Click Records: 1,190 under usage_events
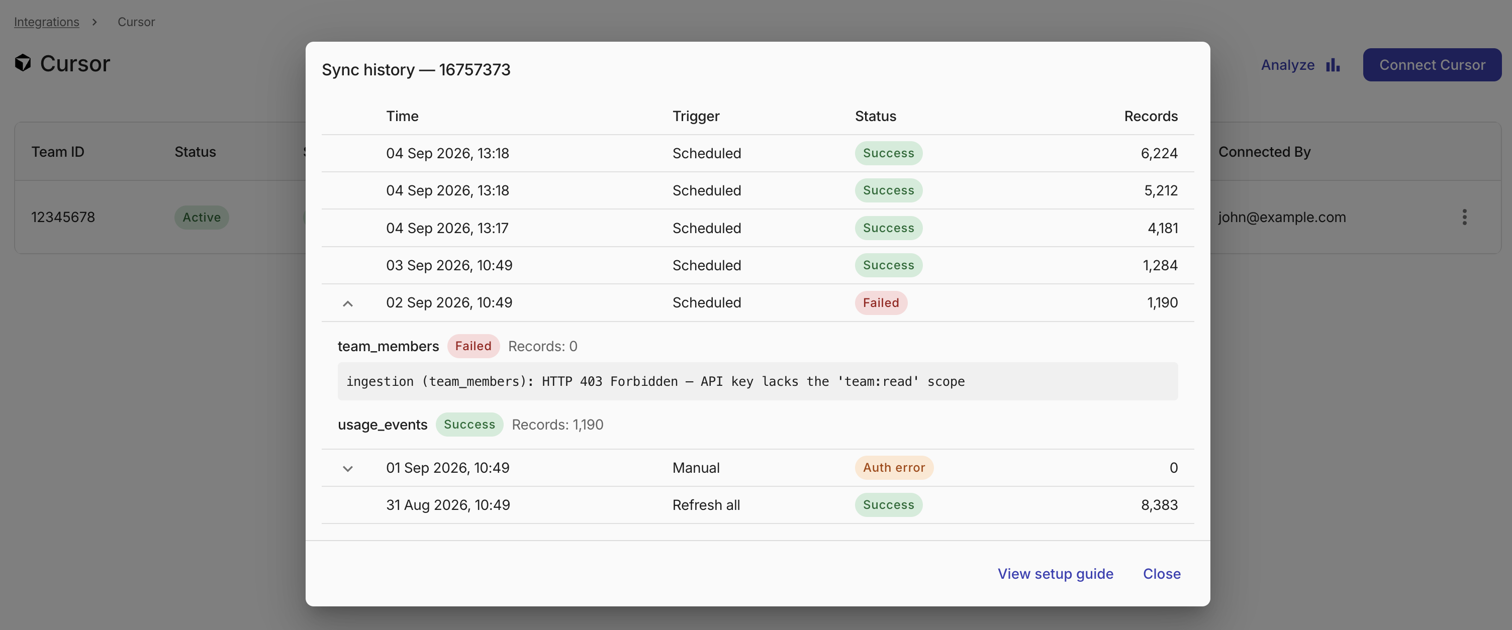Screen dimensions: 1512x630 click(557, 424)
